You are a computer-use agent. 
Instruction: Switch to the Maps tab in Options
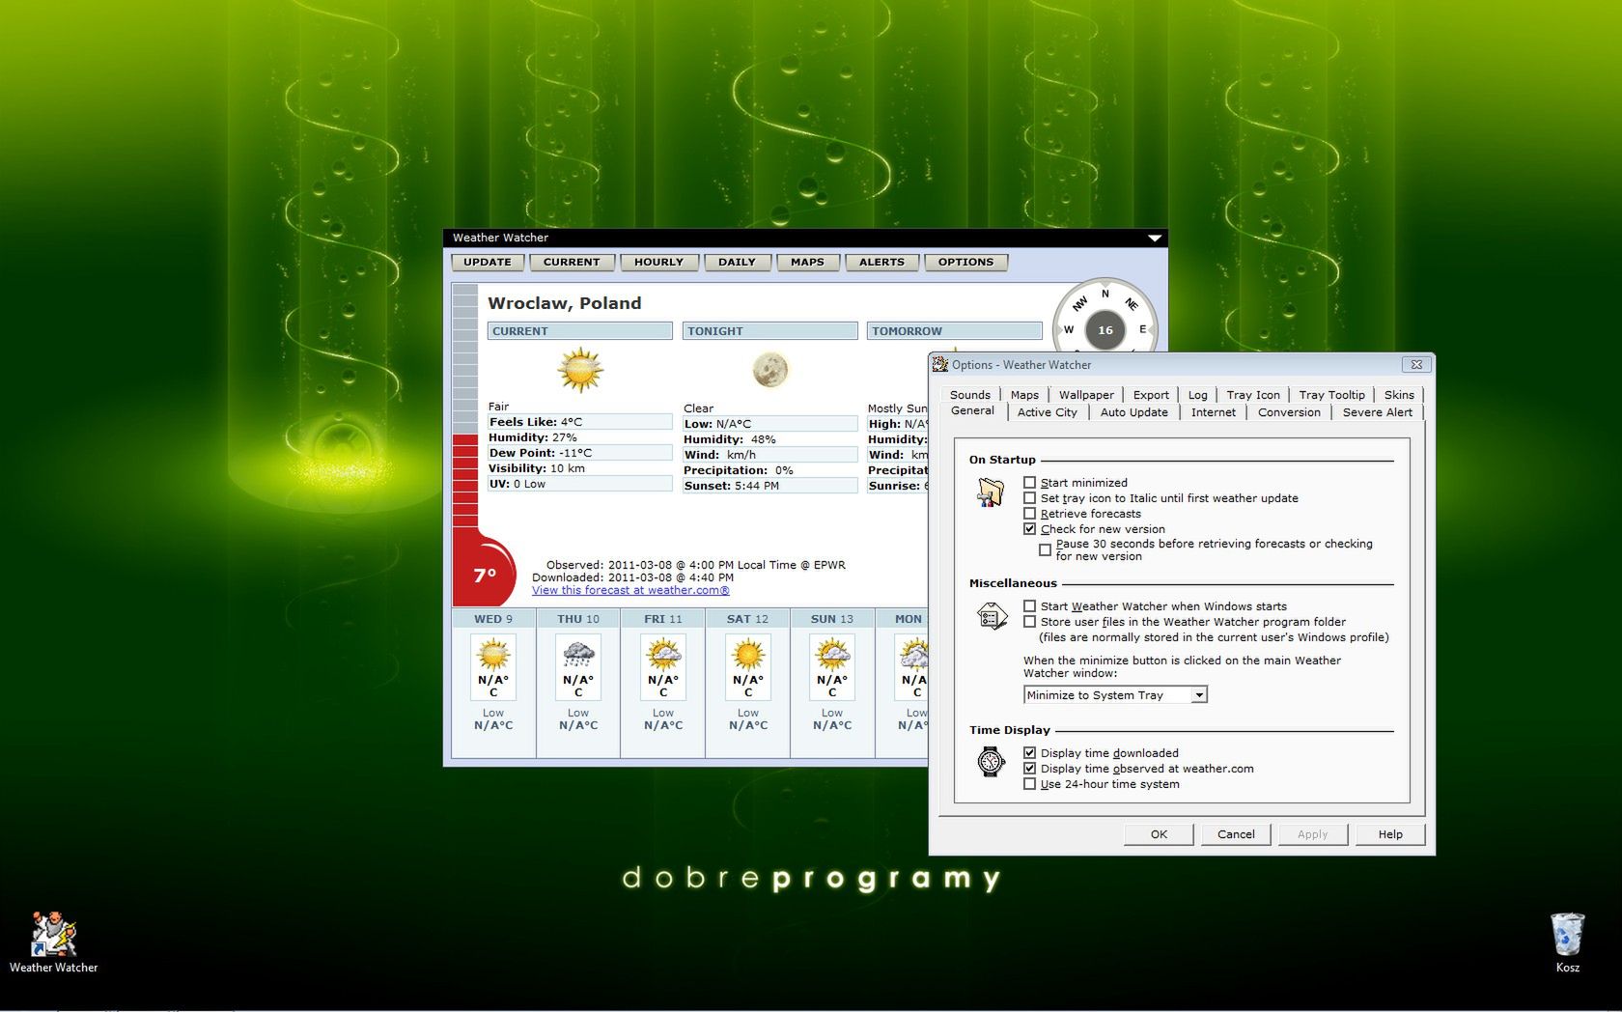pos(1024,395)
